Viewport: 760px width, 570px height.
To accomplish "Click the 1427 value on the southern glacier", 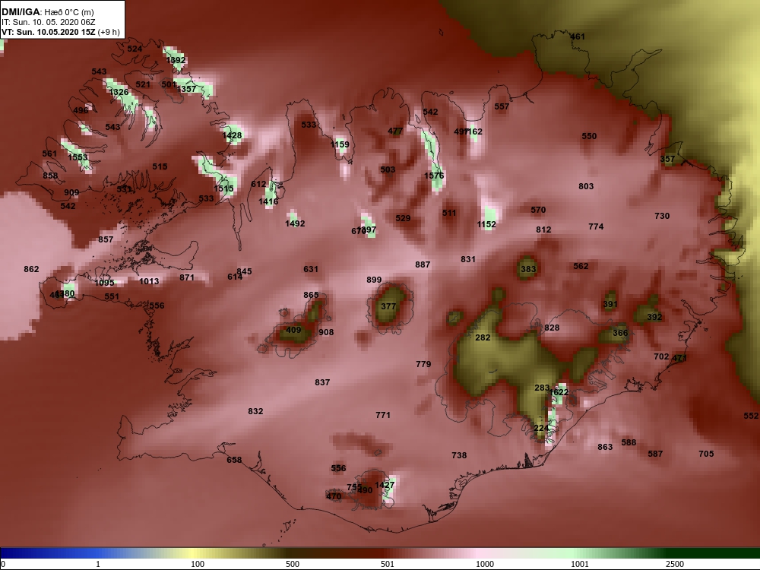I will pos(385,485).
